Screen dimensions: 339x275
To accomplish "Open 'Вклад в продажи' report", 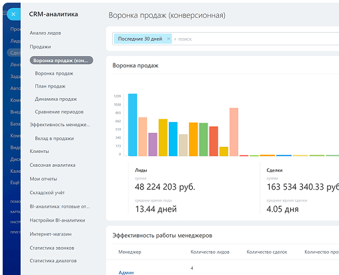I will 54,138.
